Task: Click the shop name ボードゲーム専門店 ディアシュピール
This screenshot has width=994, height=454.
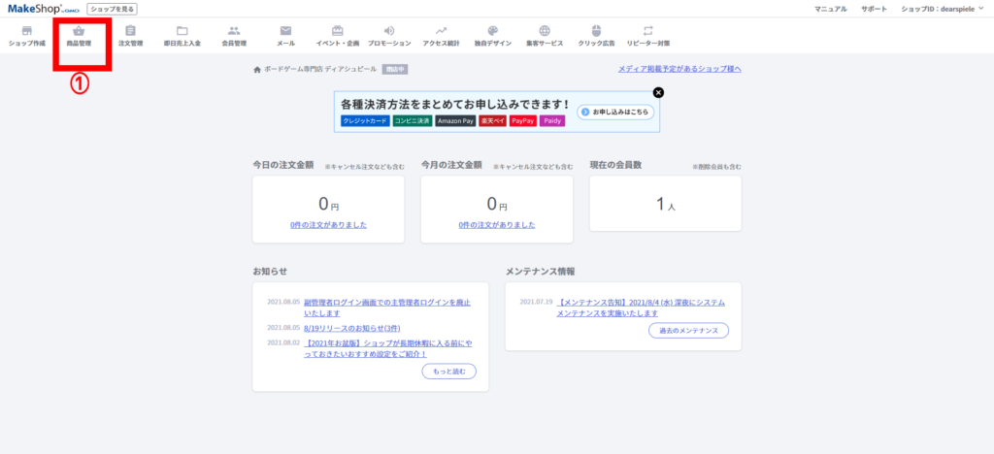Action: point(320,70)
